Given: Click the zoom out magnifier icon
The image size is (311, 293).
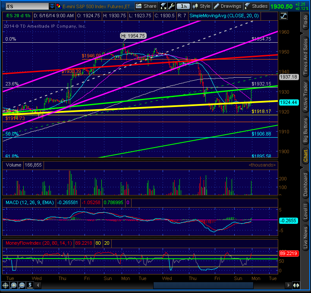Looking at the screenshot, I should coord(22,286).
